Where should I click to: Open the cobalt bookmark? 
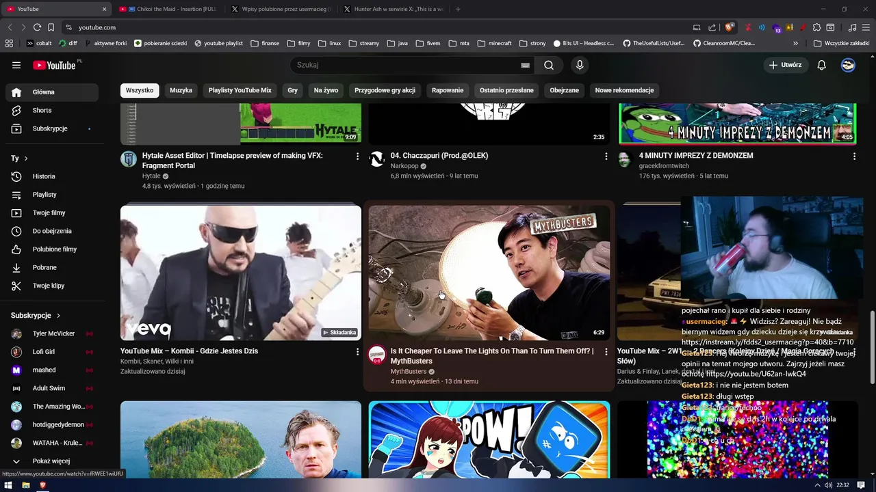point(39,43)
